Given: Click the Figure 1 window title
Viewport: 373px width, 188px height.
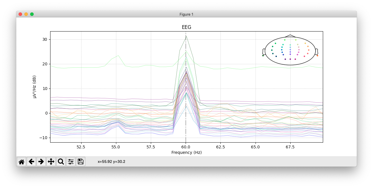Looking at the screenshot, I should [x=186, y=14].
